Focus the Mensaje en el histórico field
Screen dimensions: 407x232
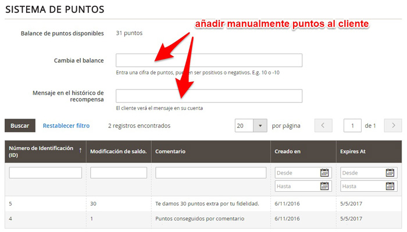pyautogui.click(x=209, y=96)
